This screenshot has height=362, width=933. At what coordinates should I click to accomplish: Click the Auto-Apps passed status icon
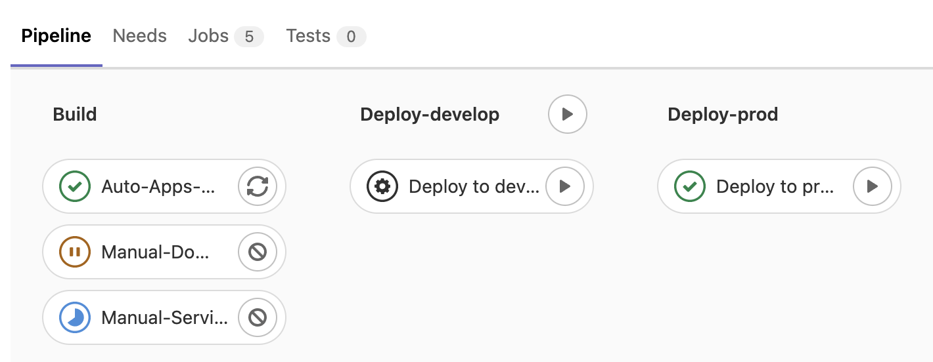(x=75, y=187)
